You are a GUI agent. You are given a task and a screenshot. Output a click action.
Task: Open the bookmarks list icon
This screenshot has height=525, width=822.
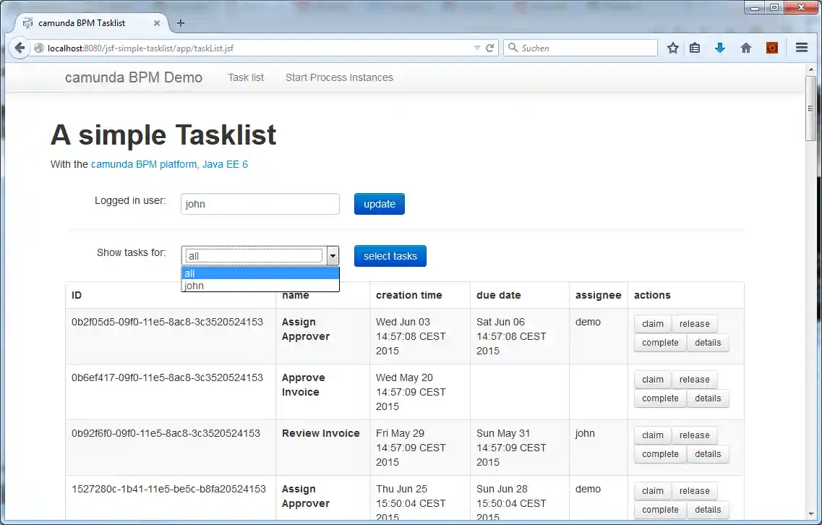[x=695, y=48]
